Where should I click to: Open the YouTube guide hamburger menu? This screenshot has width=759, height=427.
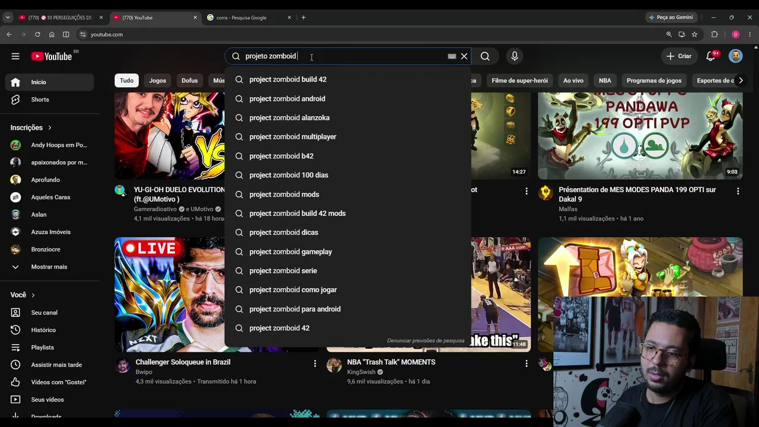pos(15,56)
